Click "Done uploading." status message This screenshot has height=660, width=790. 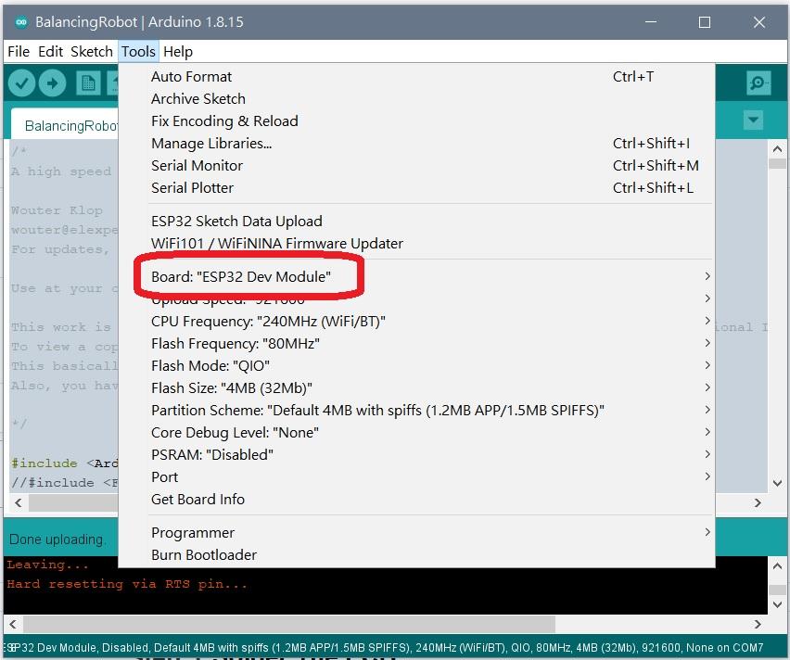(x=57, y=539)
